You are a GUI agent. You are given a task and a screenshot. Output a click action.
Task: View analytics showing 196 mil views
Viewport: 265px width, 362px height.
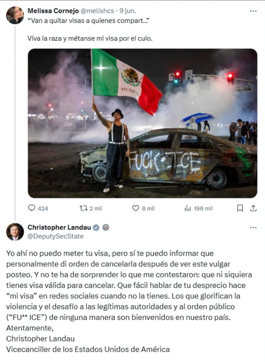tap(188, 208)
